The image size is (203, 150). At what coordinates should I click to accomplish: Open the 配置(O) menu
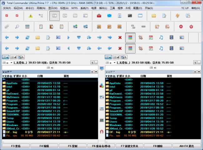tap(138, 8)
